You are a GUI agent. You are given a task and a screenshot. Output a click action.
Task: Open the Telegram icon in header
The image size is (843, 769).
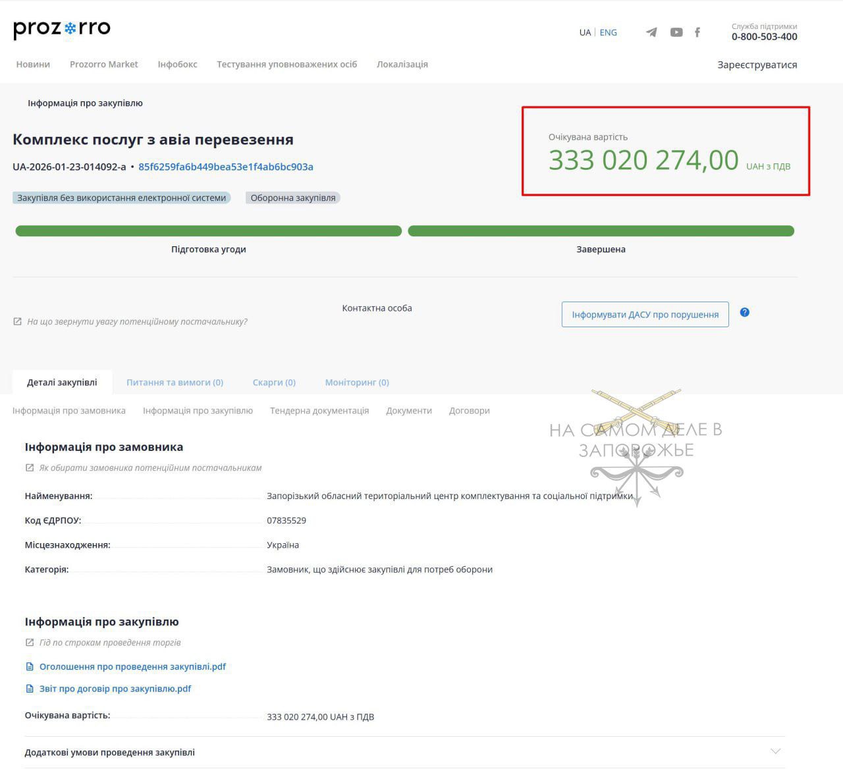(651, 32)
